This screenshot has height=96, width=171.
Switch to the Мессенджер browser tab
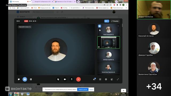20,2
